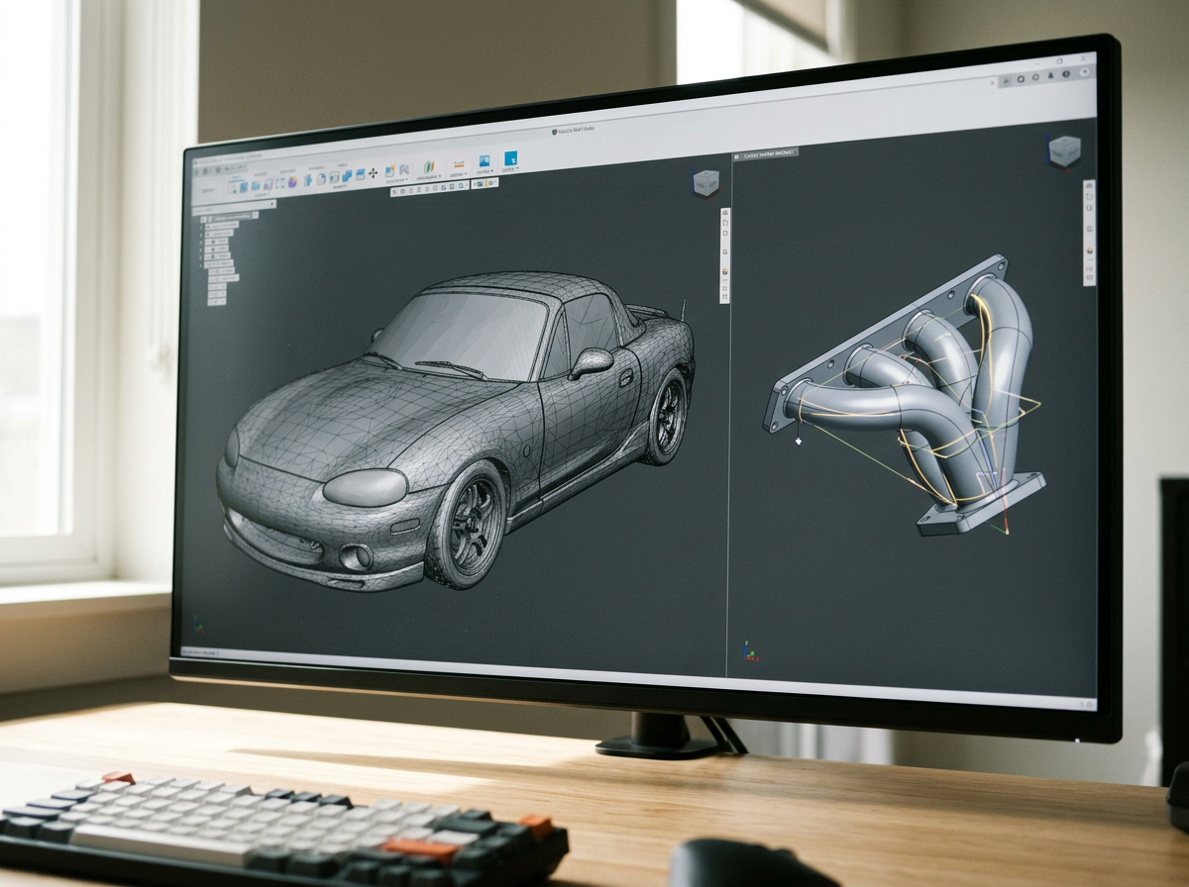Open the orange ruler Inspect tool
The image size is (1189, 887).
pyautogui.click(x=458, y=163)
